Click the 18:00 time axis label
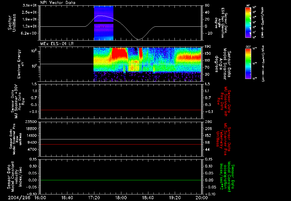 (x=121, y=198)
